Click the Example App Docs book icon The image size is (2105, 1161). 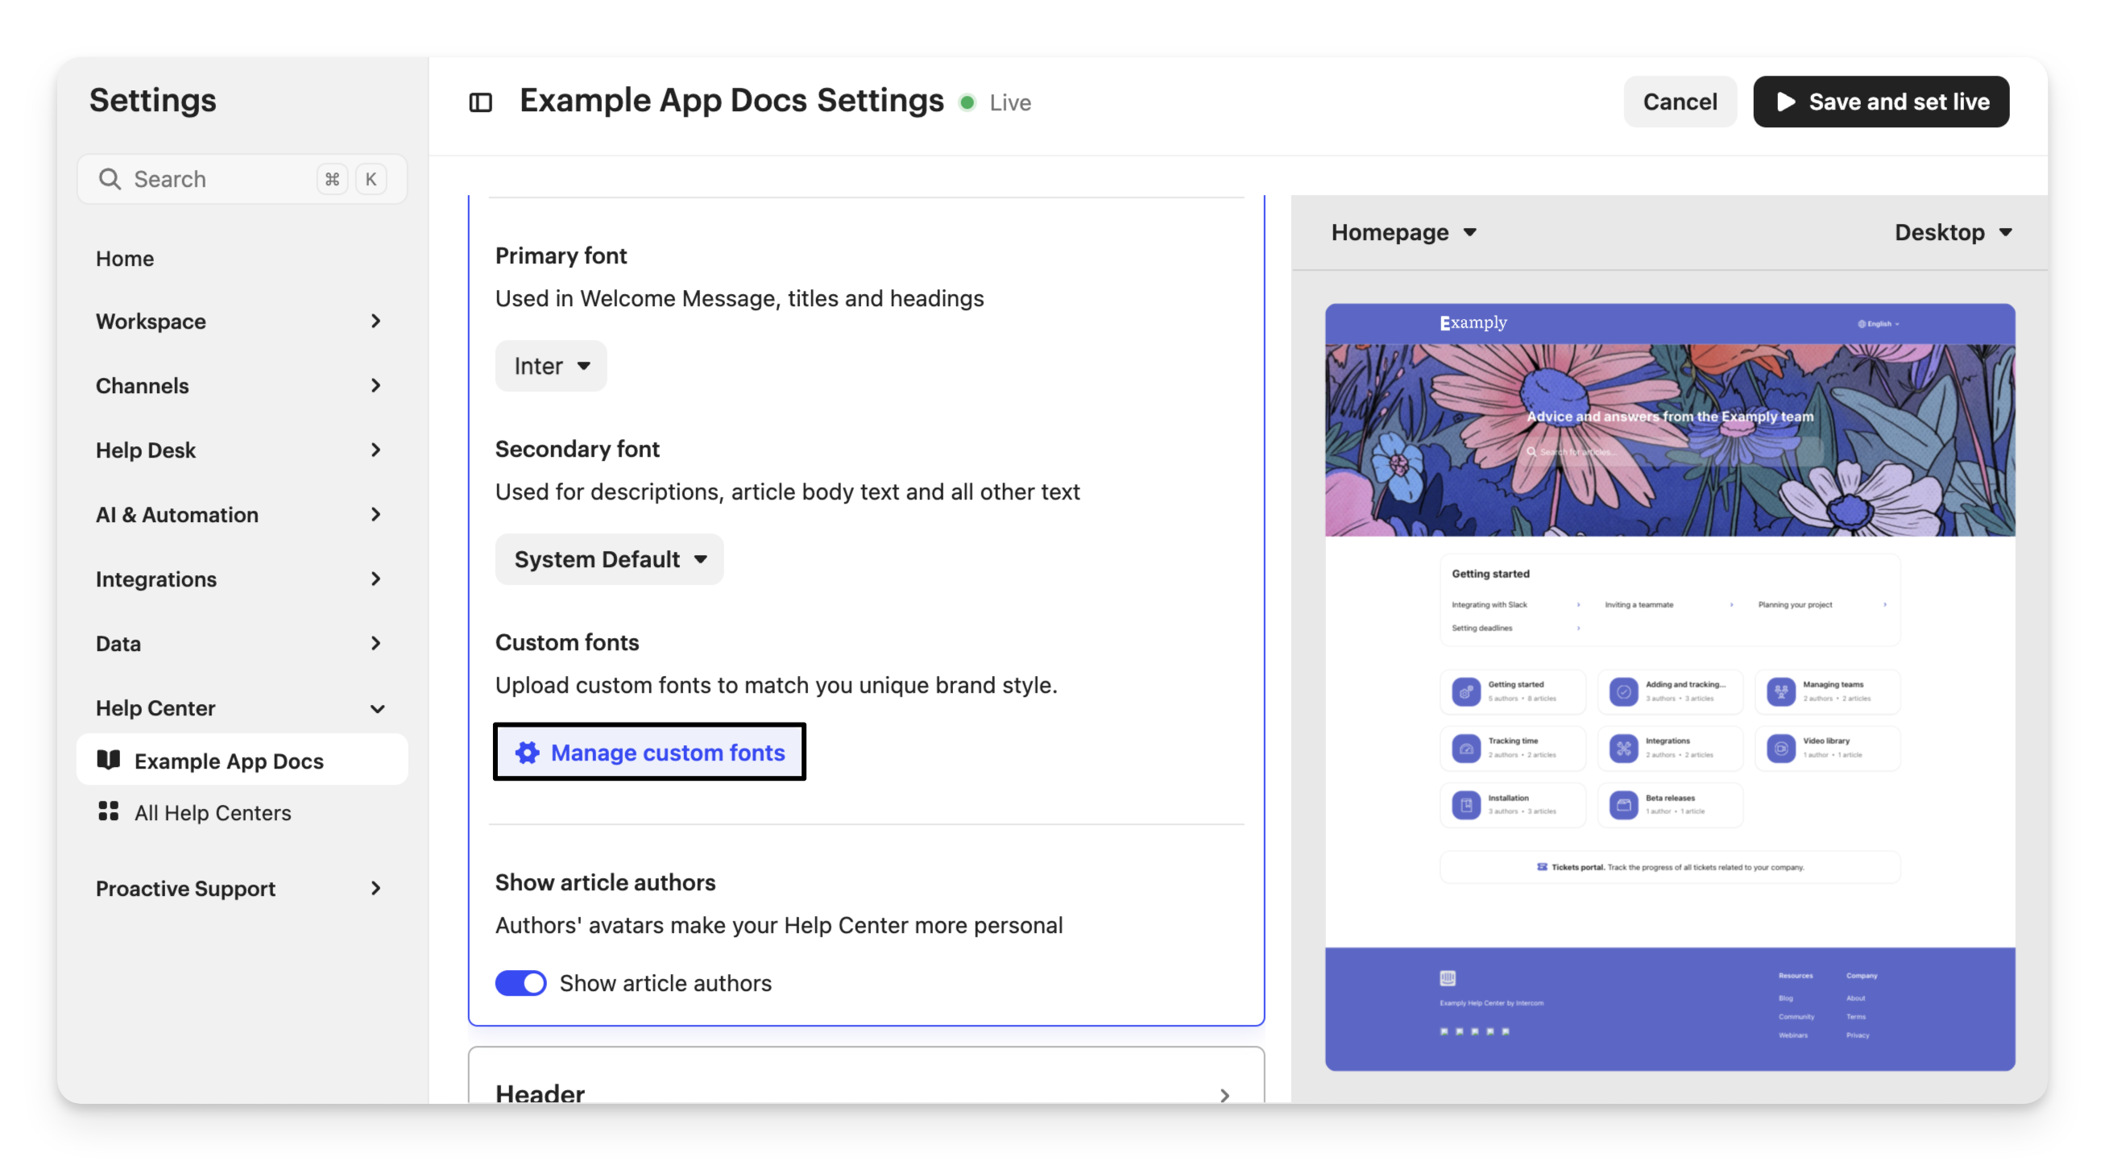click(109, 760)
